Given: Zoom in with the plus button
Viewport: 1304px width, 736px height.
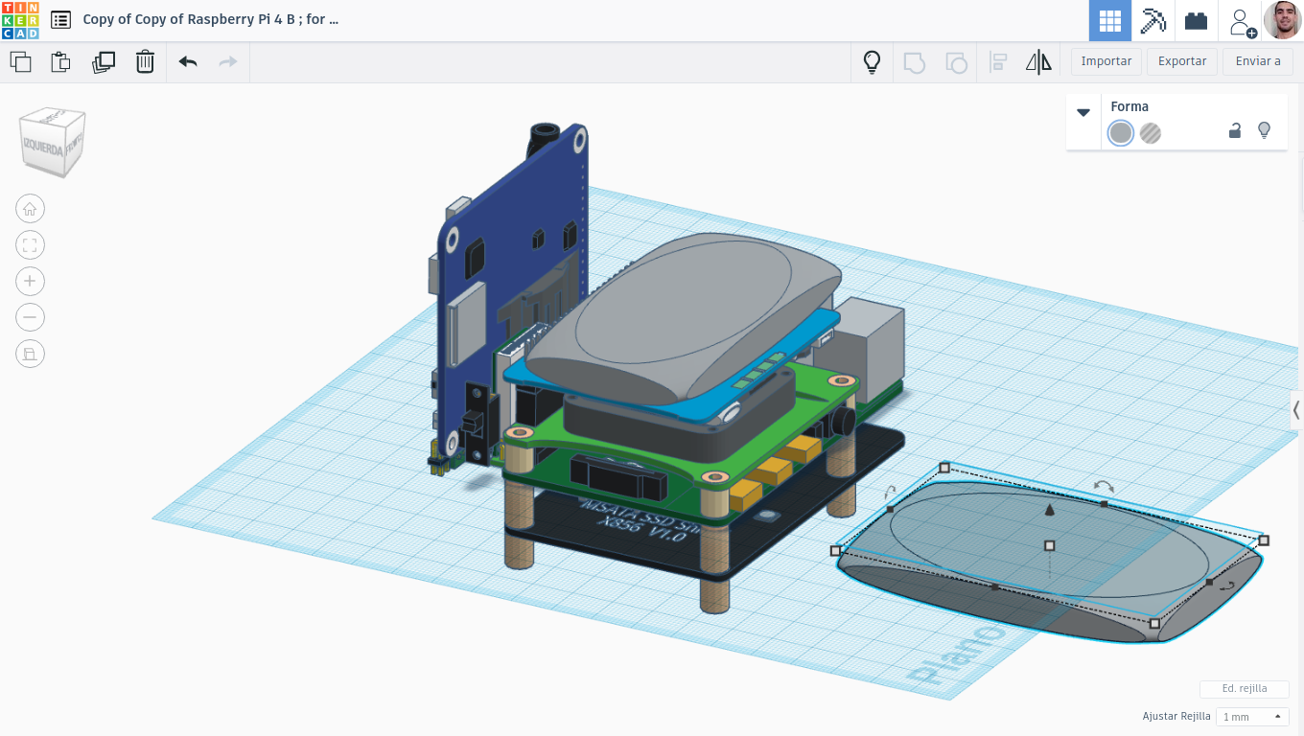Looking at the screenshot, I should (30, 281).
